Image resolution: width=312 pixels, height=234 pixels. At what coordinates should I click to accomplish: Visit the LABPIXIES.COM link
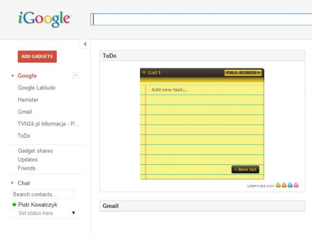(x=260, y=186)
